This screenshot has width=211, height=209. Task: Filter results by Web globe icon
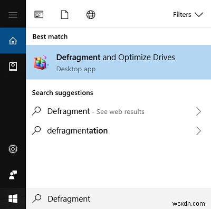click(91, 15)
